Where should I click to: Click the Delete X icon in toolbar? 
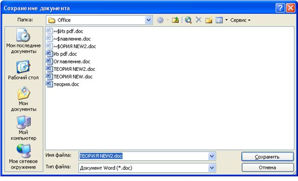point(199,20)
